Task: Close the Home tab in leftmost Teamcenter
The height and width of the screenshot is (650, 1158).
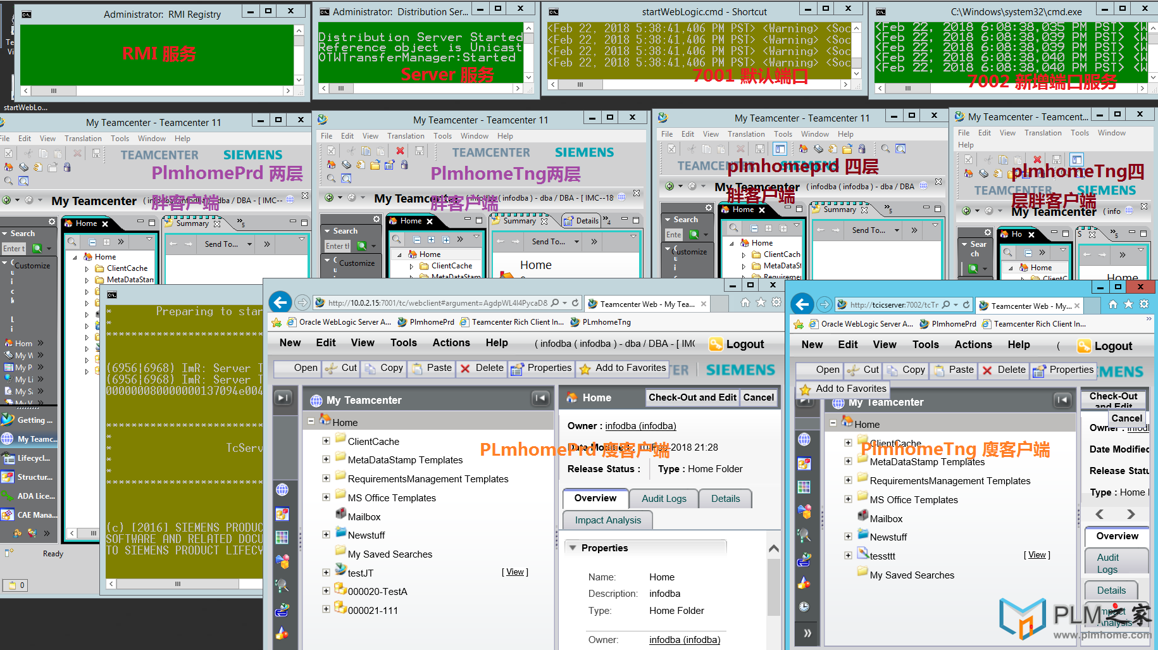Action: point(105,223)
